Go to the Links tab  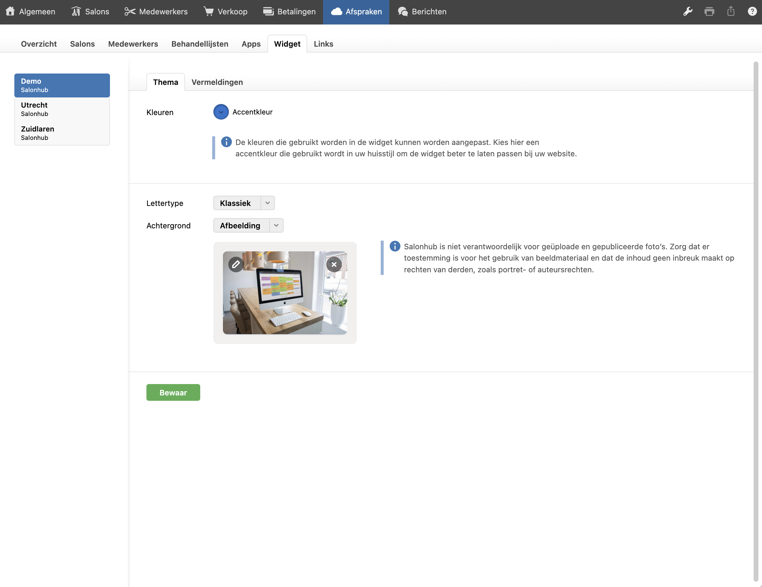[323, 44]
